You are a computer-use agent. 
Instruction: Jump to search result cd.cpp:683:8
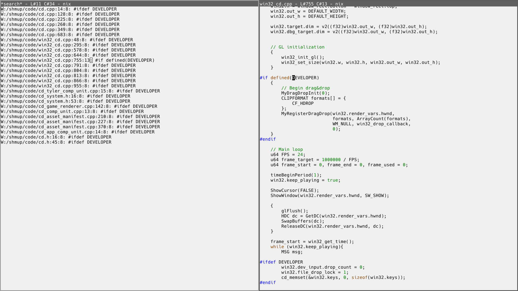pyautogui.click(x=60, y=35)
